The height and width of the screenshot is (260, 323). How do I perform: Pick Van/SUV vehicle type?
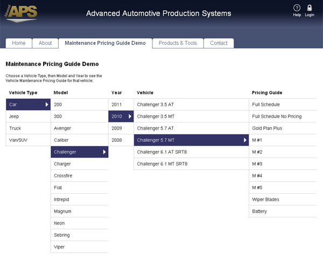pos(28,140)
